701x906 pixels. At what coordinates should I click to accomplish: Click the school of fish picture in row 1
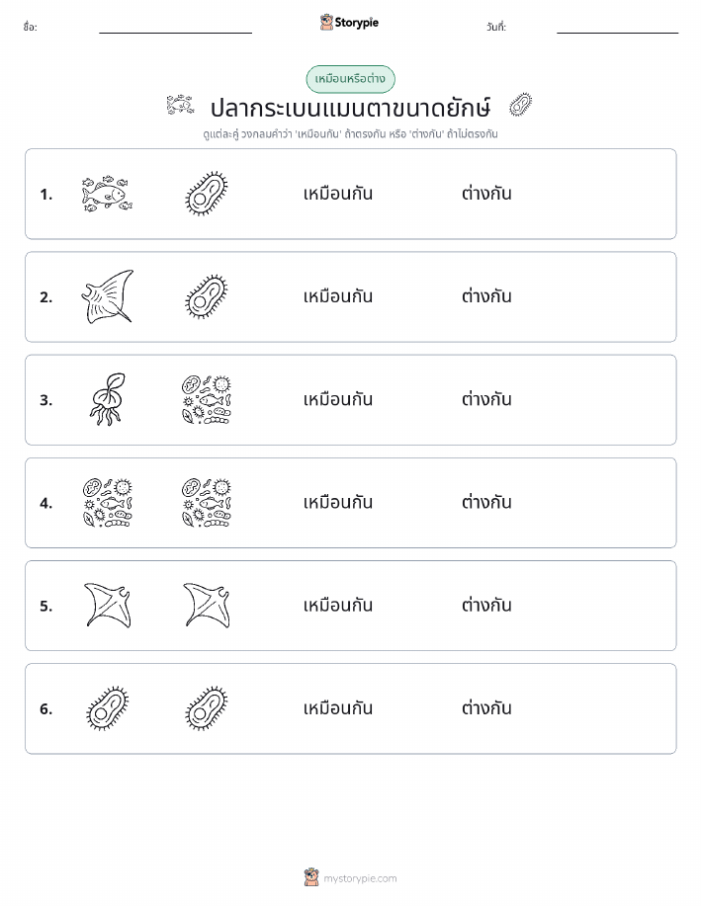[x=107, y=194]
